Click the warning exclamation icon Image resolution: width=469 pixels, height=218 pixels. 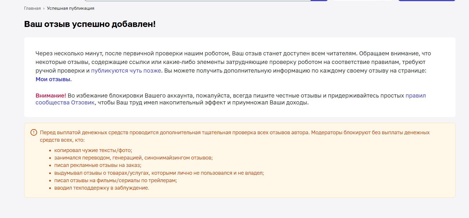pyautogui.click(x=34, y=133)
